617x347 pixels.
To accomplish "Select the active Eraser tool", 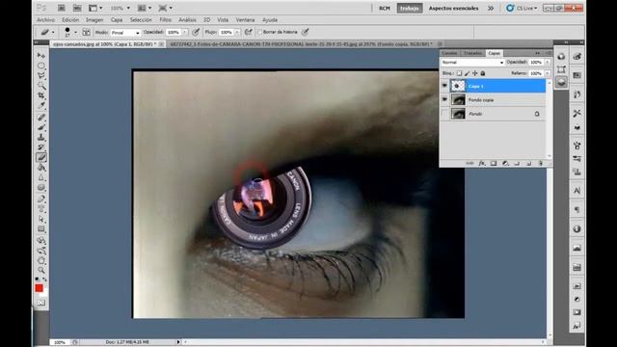I will pyautogui.click(x=40, y=157).
